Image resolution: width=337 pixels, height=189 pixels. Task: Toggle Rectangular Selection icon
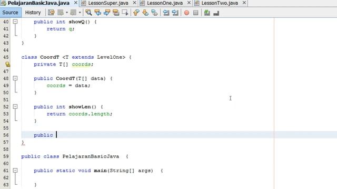125,13
